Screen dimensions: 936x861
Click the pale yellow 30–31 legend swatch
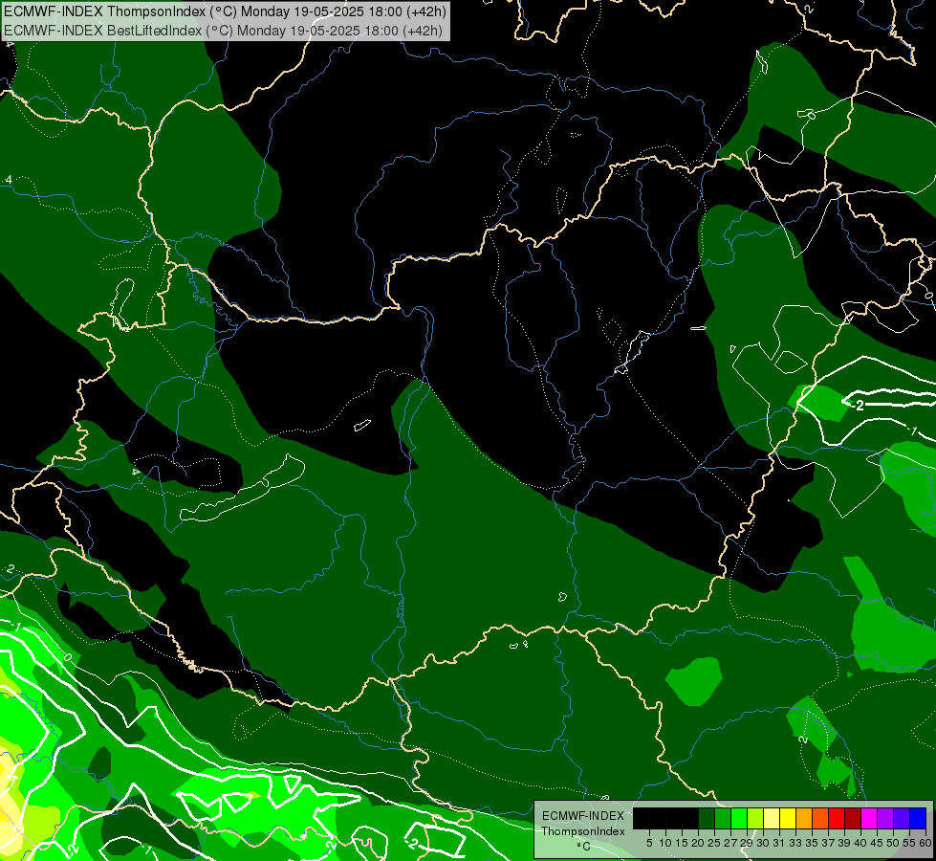(772, 818)
